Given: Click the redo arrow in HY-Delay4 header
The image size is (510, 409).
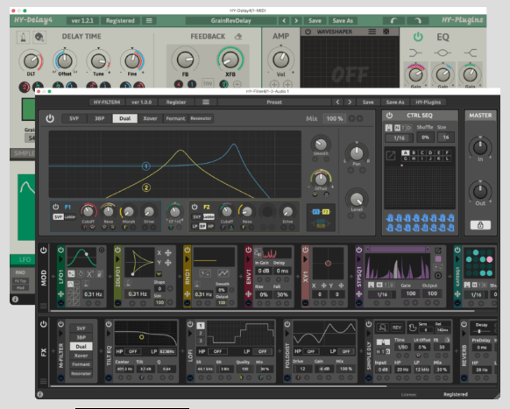Looking at the screenshot, I should (418, 20).
